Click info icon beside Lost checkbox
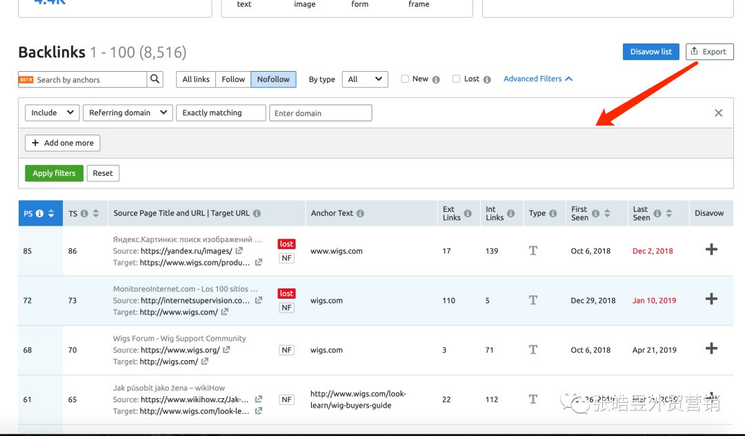The height and width of the screenshot is (436, 745). pyautogui.click(x=487, y=79)
